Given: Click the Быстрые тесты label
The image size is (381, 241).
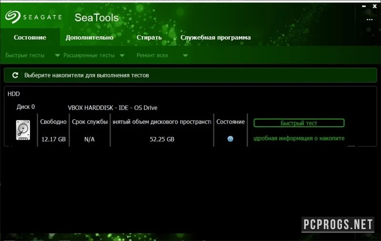Looking at the screenshot, I should click(x=25, y=55).
